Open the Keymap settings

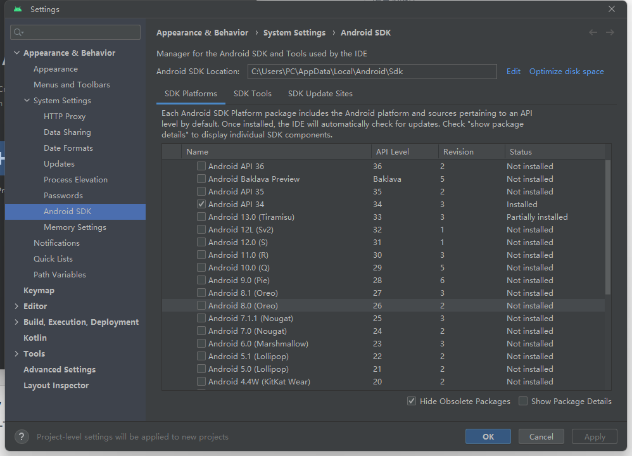coord(39,290)
